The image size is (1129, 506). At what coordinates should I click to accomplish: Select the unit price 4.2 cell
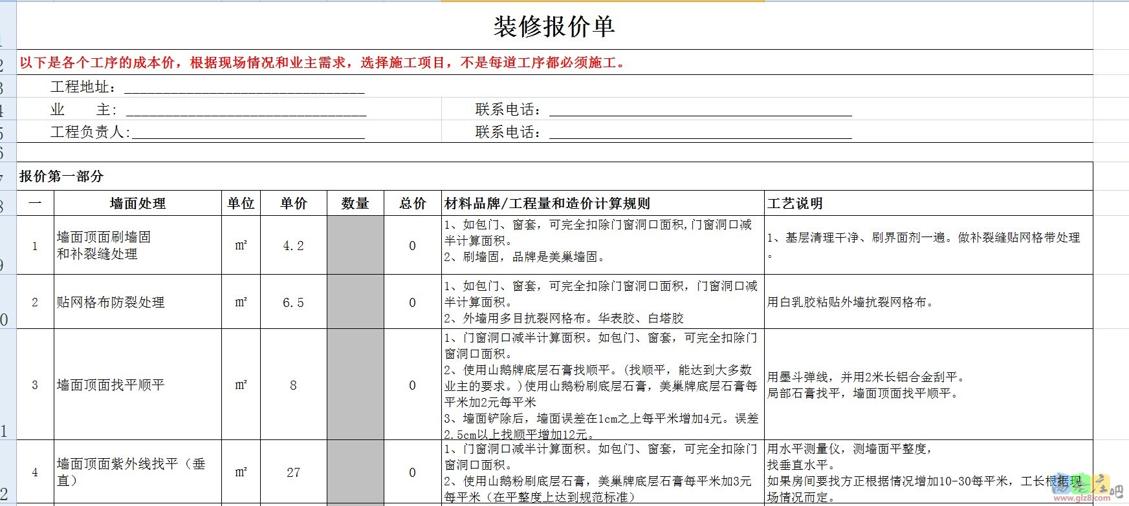(293, 245)
